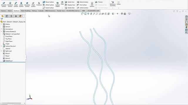Expand the Surface Bodies(3) folder
The height and width of the screenshot is (105, 188).
[1, 32]
